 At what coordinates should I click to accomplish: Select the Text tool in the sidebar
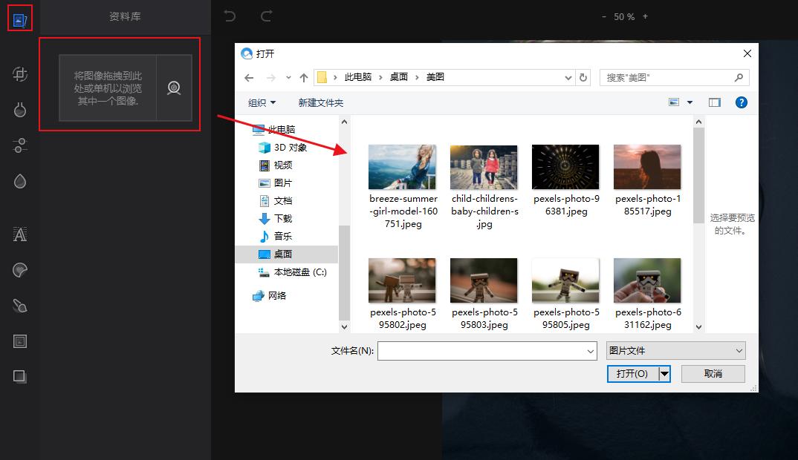pyautogui.click(x=19, y=234)
